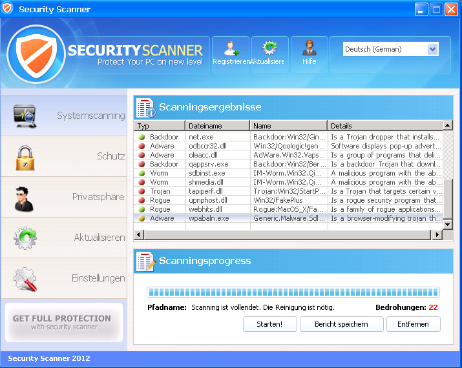Click title bar shield icon
The image size is (462, 368).
click(7, 8)
